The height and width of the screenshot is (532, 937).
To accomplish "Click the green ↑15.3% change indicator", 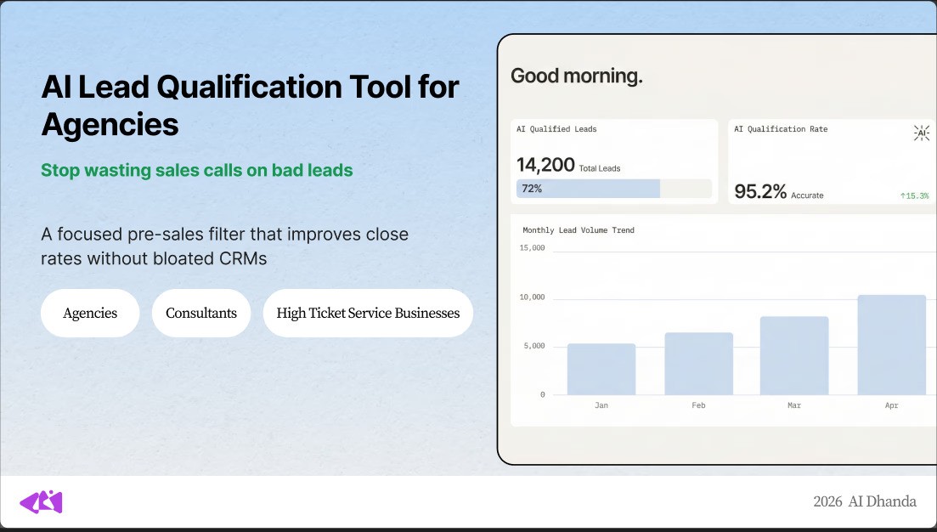I will pos(914,195).
